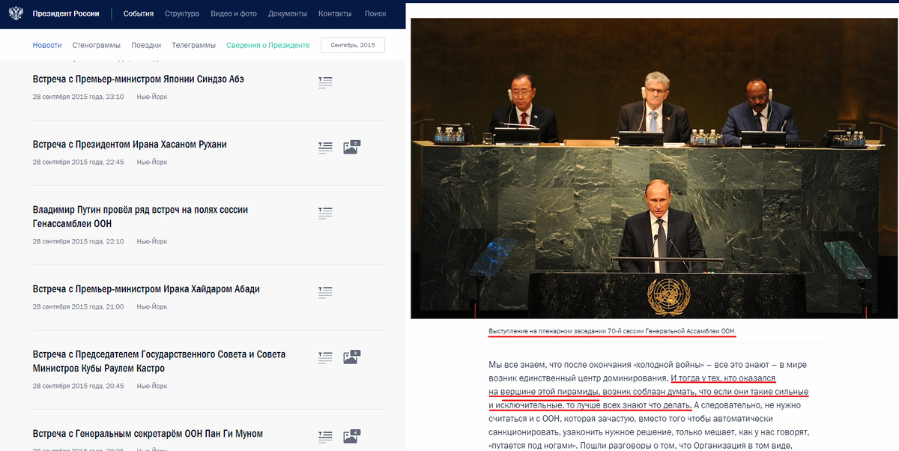
Task: Open Сведения о Президенте link
Action: (268, 45)
